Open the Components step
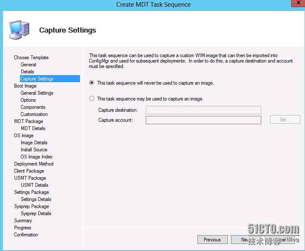Screen dimensions: 305x251 pyautogui.click(x=33, y=107)
